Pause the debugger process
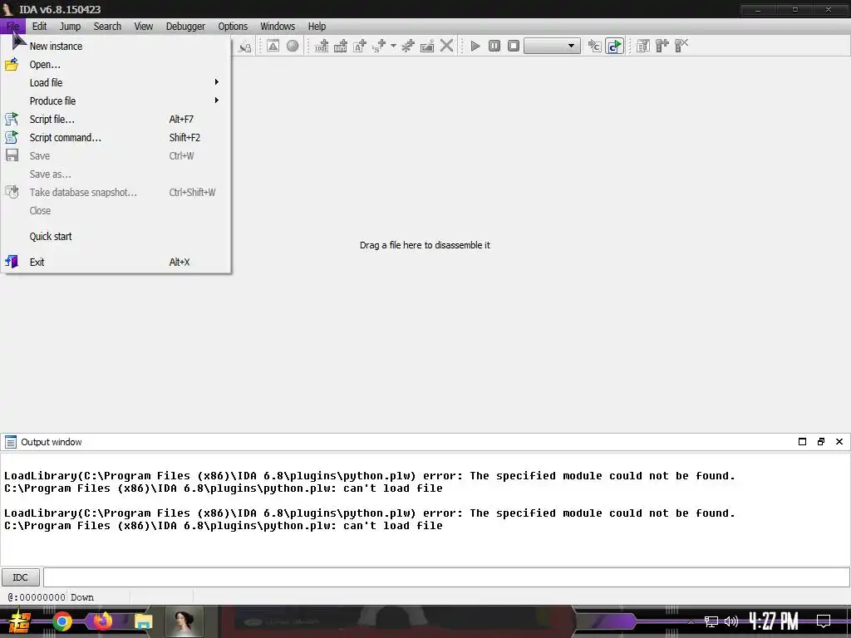 coord(494,47)
